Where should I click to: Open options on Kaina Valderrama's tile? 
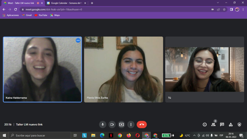[78, 40]
